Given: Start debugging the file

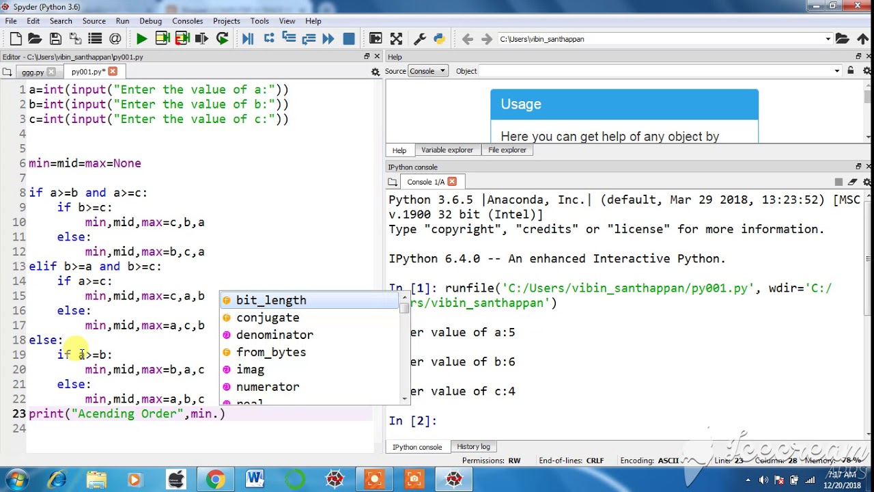Looking at the screenshot, I should 248,39.
